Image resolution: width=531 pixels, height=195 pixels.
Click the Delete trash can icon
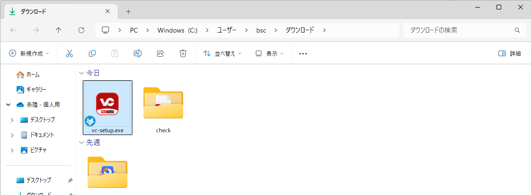point(183,53)
